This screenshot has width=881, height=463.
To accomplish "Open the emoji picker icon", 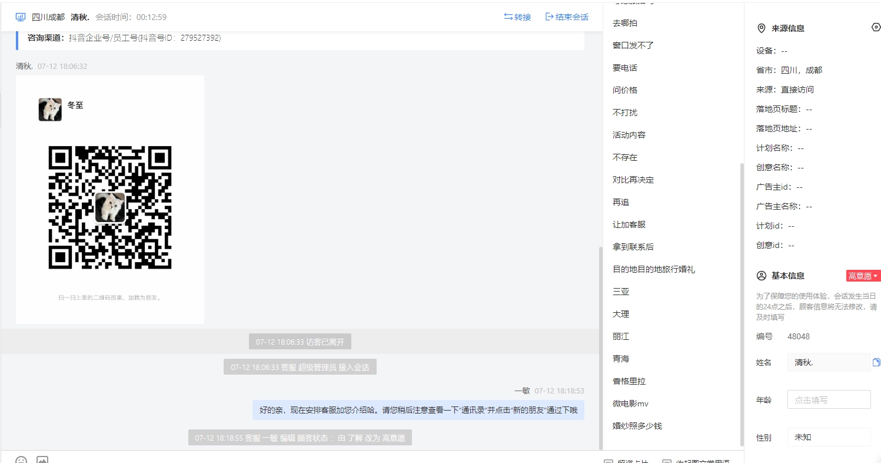I will [21, 460].
